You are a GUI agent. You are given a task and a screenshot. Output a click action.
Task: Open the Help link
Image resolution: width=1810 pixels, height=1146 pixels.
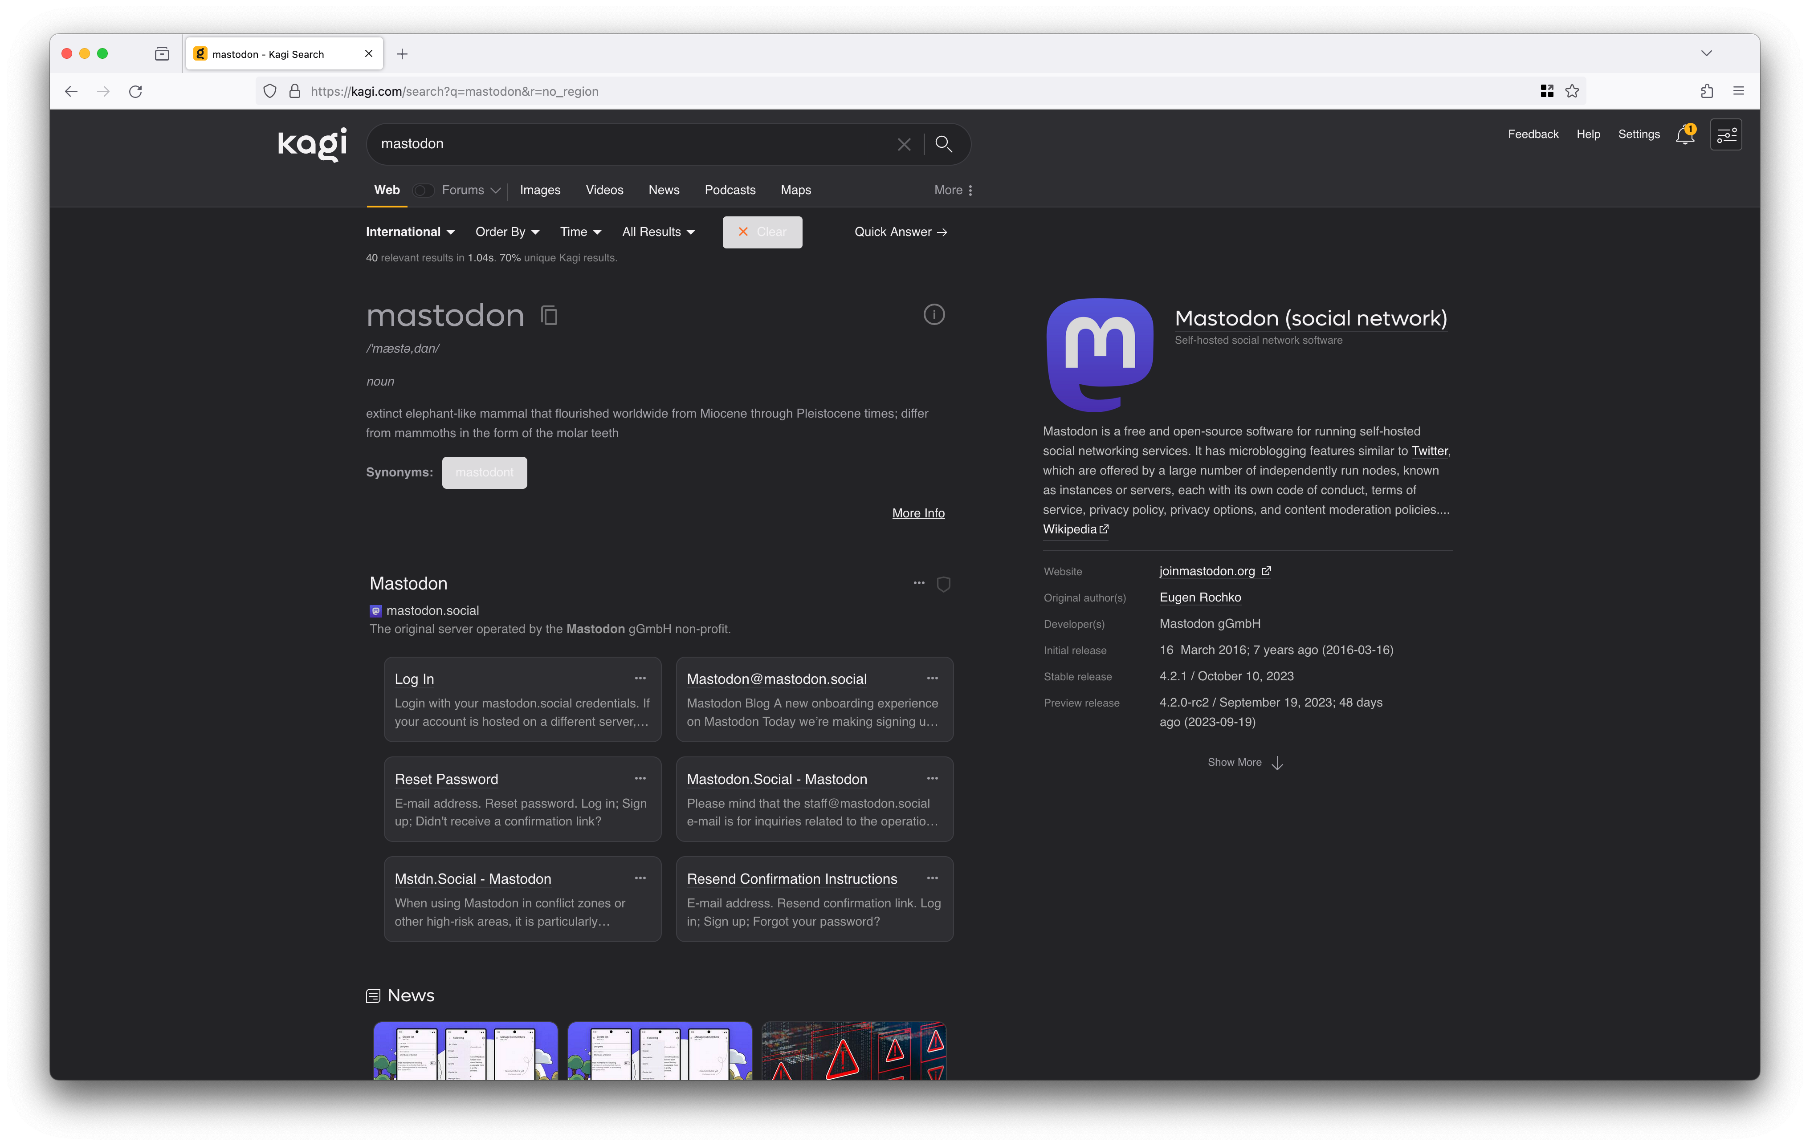(x=1587, y=134)
